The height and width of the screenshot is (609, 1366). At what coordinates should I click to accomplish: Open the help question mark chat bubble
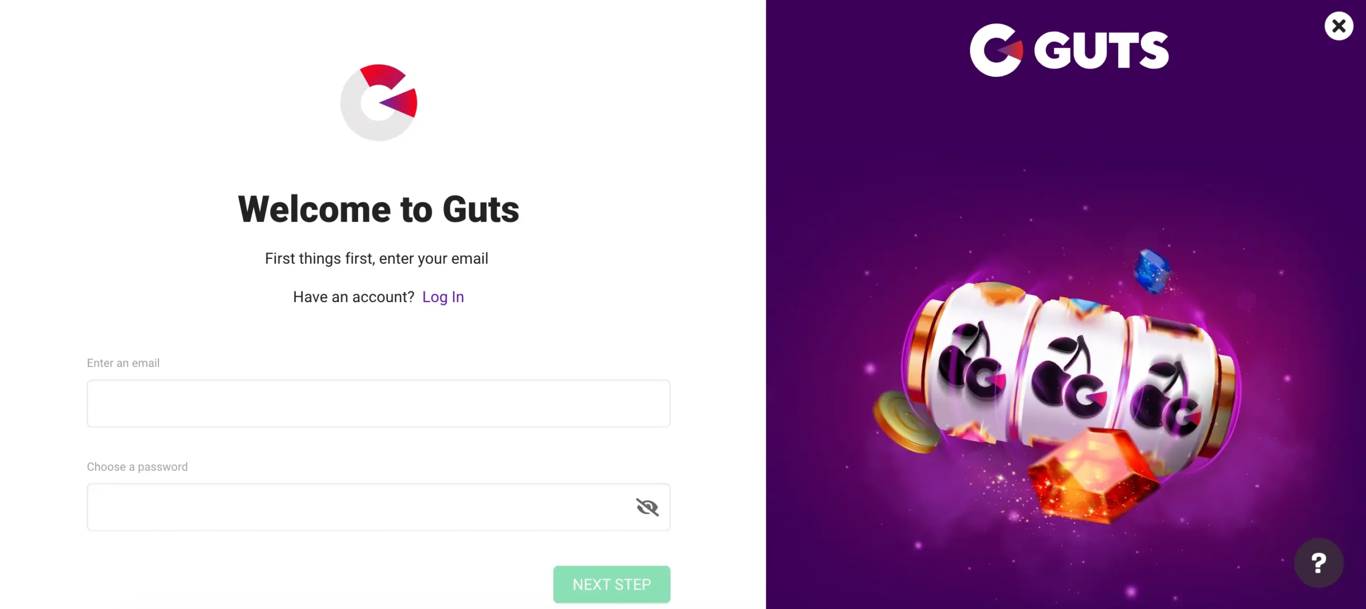pyautogui.click(x=1319, y=563)
